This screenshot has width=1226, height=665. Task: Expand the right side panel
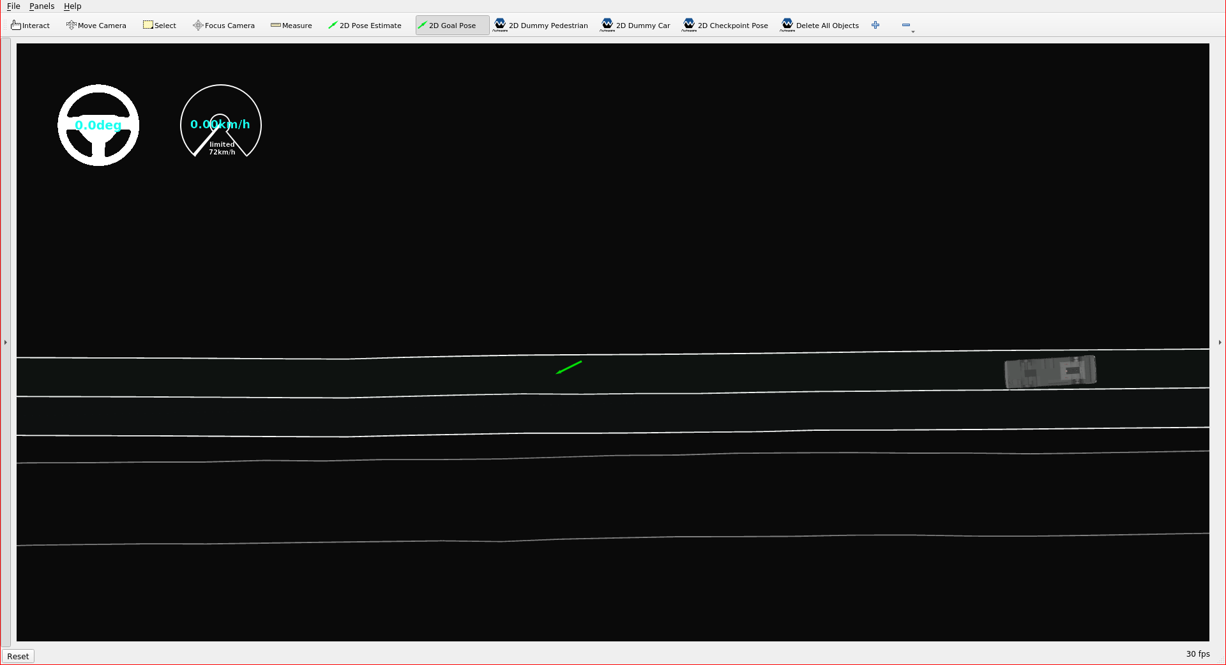(1220, 342)
